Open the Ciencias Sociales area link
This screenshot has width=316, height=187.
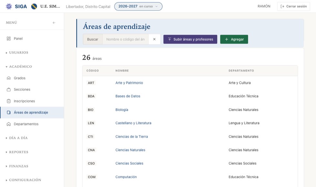(129, 163)
